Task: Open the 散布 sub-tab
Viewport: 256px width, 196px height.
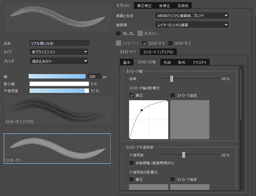Action: point(182,62)
